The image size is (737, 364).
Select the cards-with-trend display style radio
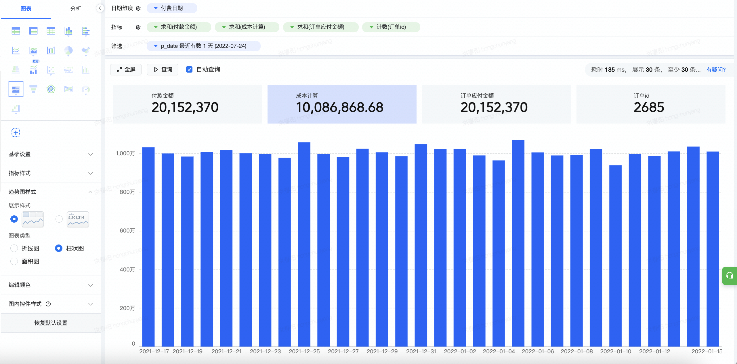pyautogui.click(x=14, y=219)
